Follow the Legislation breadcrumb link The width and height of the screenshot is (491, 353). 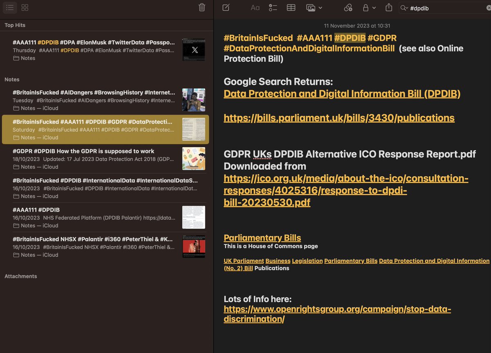(307, 261)
